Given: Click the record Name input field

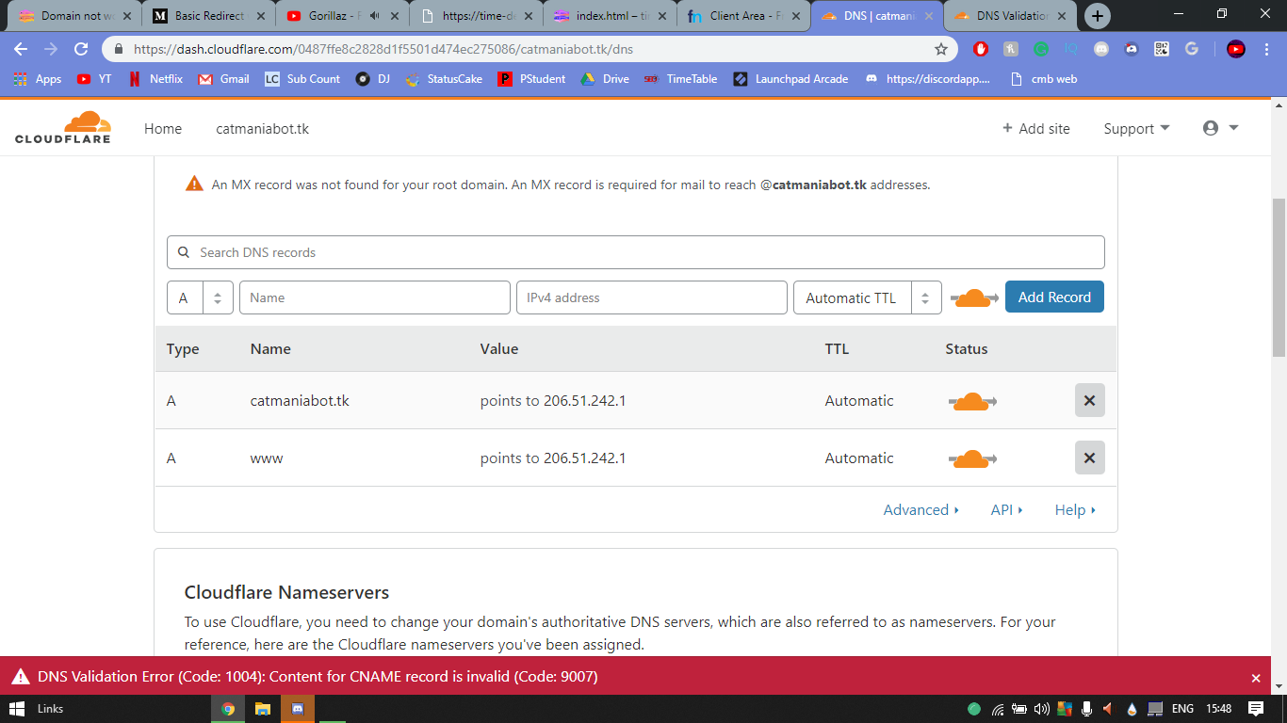Looking at the screenshot, I should (x=375, y=297).
